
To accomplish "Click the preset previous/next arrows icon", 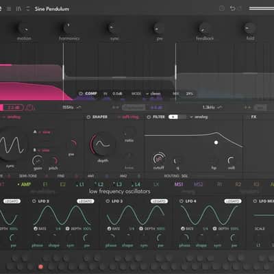I will pyautogui.click(x=27, y=9).
